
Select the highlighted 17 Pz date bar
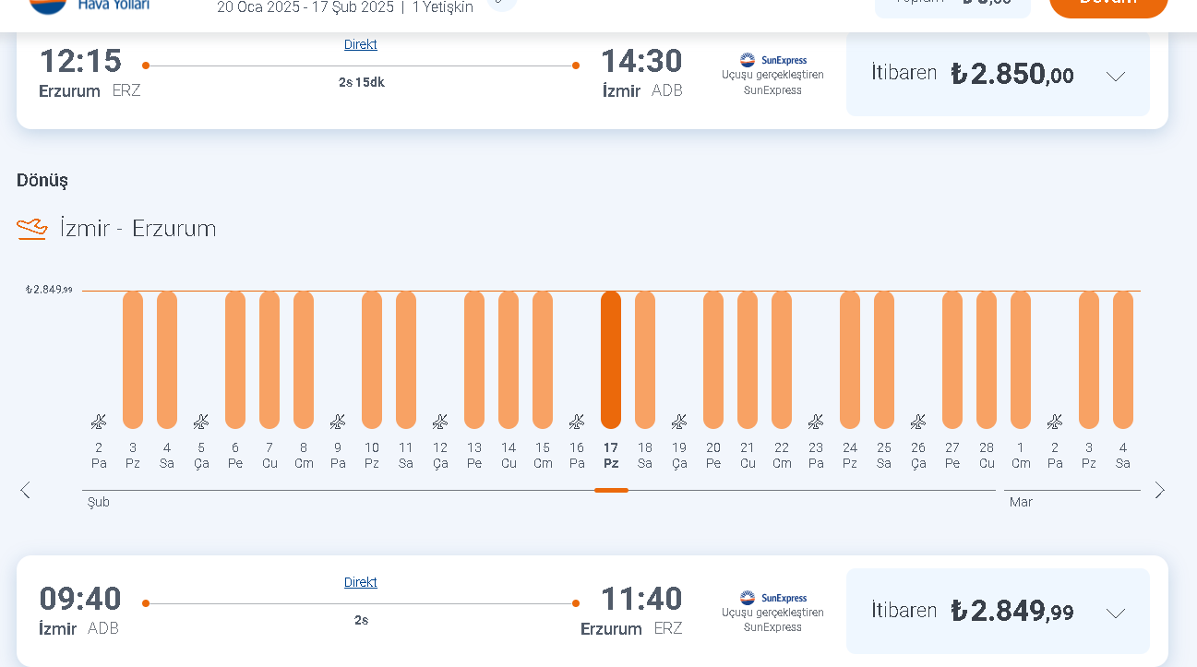click(x=611, y=360)
